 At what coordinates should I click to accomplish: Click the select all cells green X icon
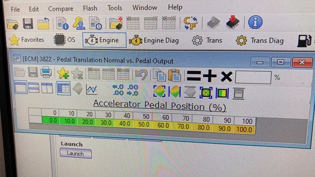tap(206, 93)
